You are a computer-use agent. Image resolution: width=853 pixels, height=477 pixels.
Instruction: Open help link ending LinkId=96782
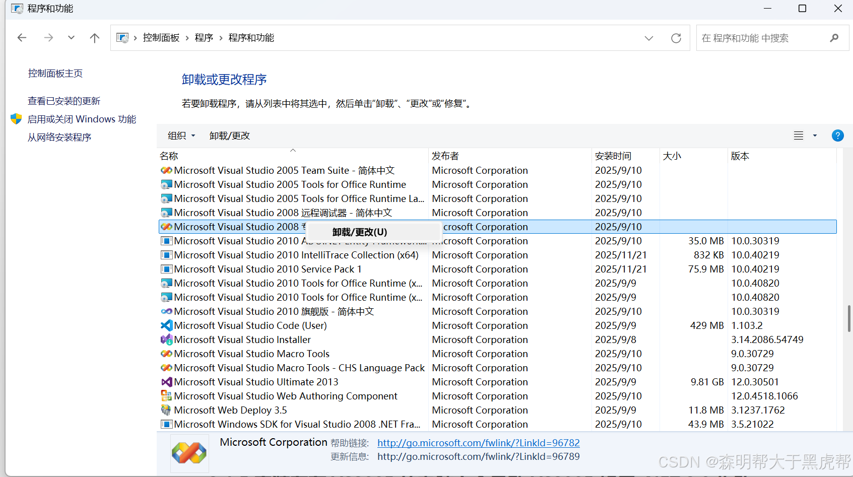click(x=478, y=443)
